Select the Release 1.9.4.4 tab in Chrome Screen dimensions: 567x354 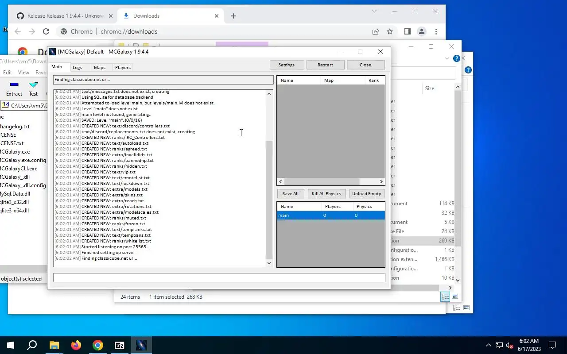pyautogui.click(x=66, y=16)
